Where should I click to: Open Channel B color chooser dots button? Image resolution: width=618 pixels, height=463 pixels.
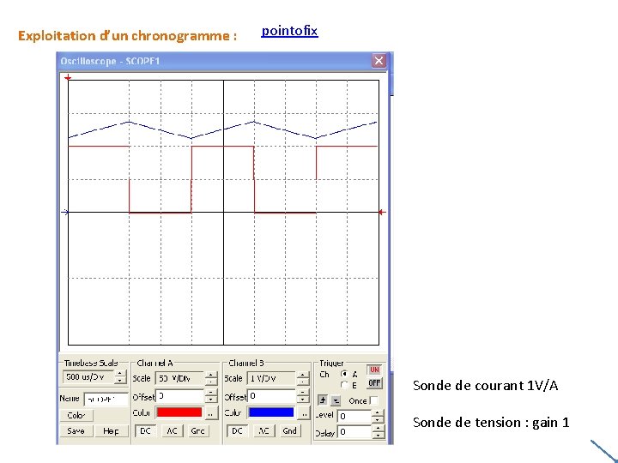coord(304,413)
